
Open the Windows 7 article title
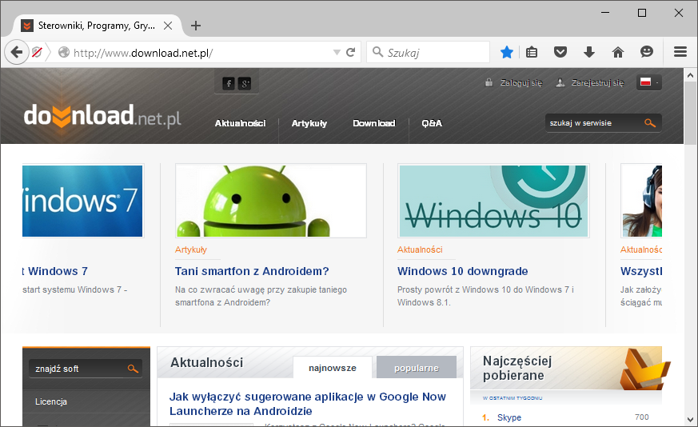pyautogui.click(x=54, y=271)
